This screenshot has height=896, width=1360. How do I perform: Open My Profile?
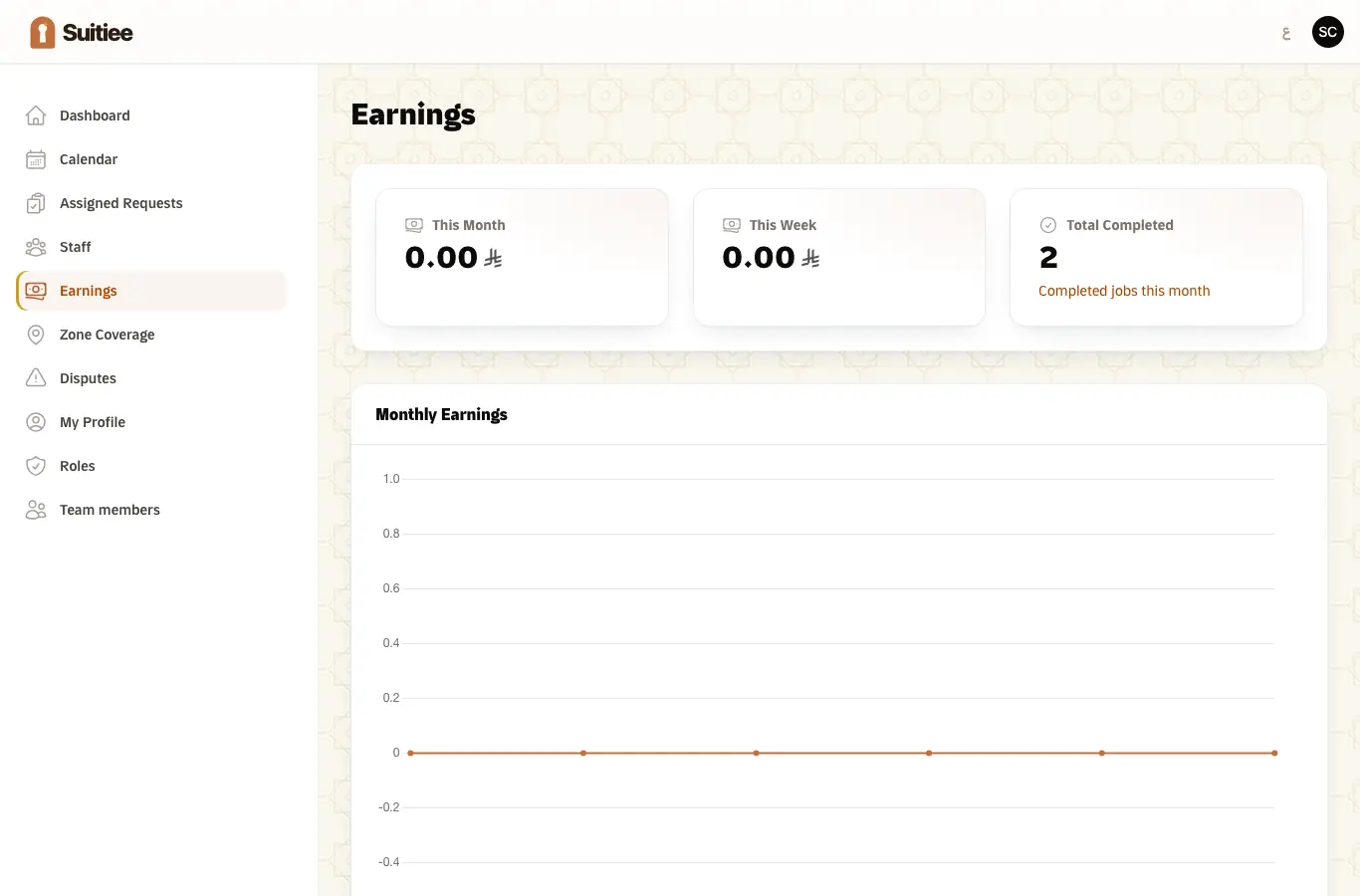(151, 422)
